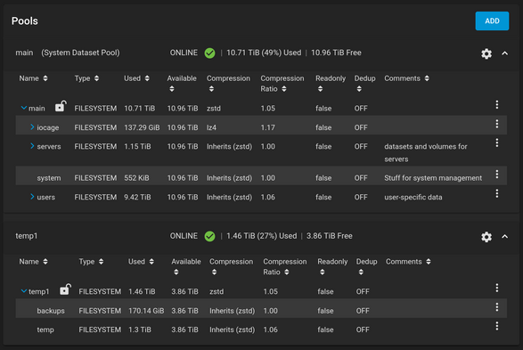
Task: Collapse the temp1 pool panel with chevron
Action: tap(504, 237)
